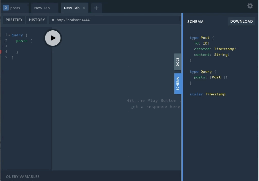Click the 'query' keyword in the editor
The height and width of the screenshot is (181, 259).
point(17,35)
